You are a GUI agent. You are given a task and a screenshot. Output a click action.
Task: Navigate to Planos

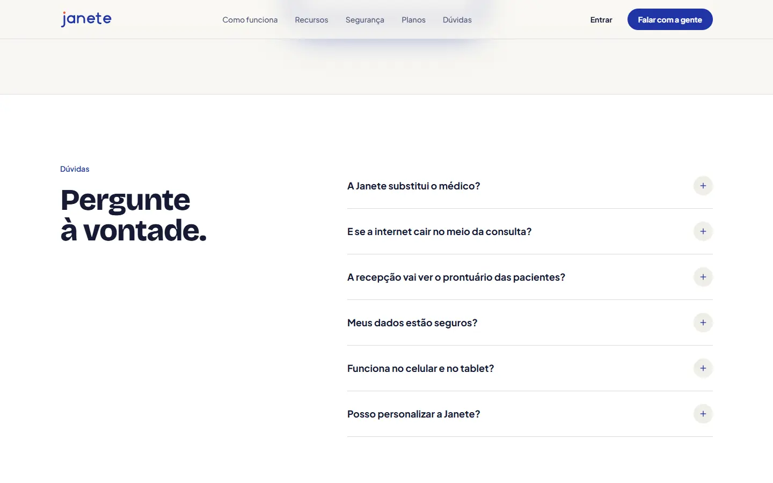point(413,20)
